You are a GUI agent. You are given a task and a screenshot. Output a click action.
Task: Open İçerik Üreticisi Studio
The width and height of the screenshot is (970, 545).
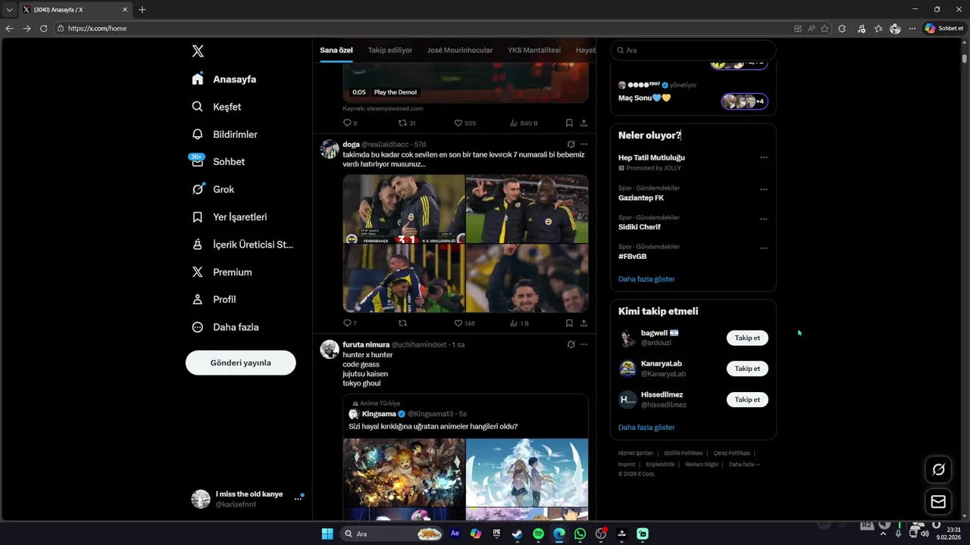click(242, 244)
